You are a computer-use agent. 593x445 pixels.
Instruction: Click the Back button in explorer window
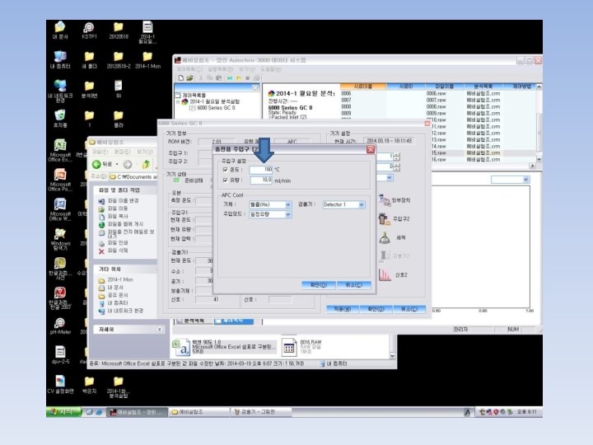pyautogui.click(x=103, y=164)
